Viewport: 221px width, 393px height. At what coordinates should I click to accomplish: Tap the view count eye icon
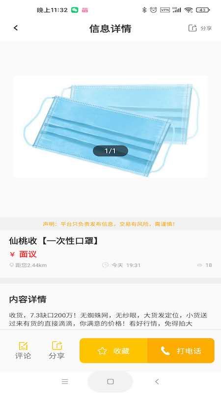tap(199, 265)
